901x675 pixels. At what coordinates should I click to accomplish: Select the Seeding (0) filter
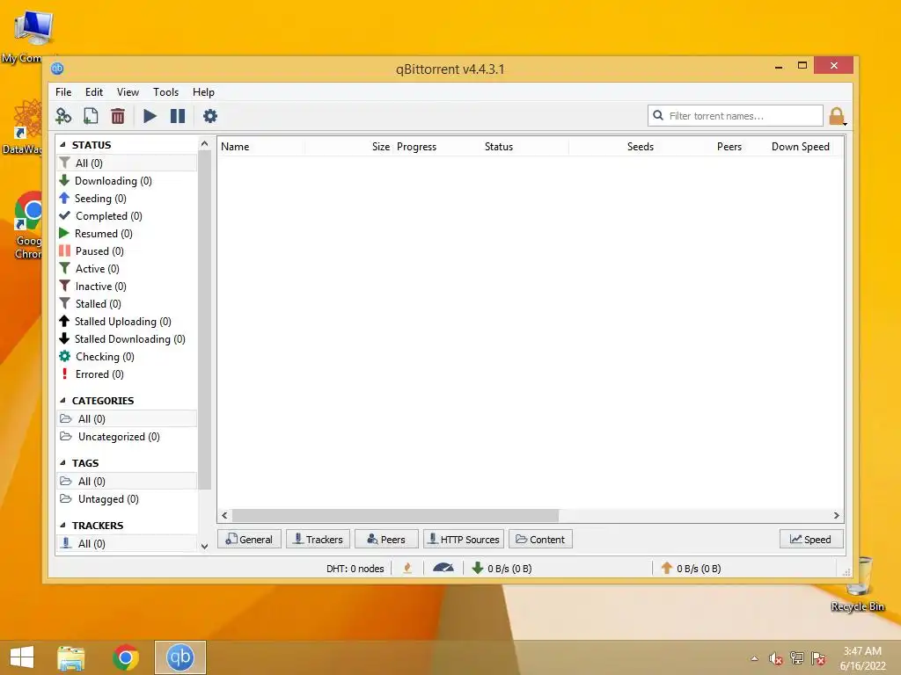coord(127,199)
